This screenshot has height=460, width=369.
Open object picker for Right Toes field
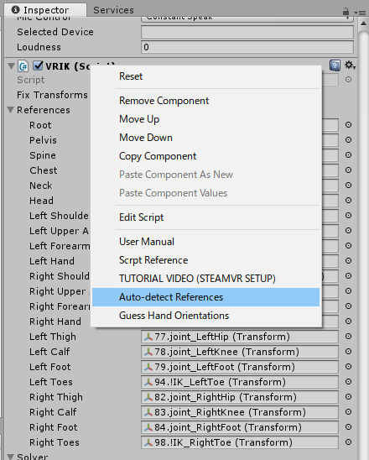pos(348,442)
